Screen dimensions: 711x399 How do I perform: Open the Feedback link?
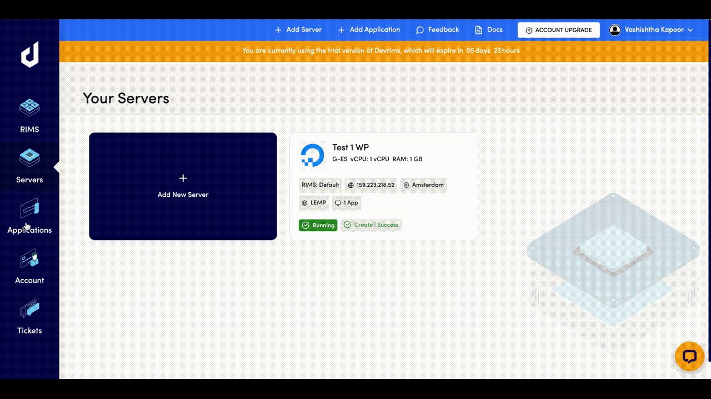[438, 30]
